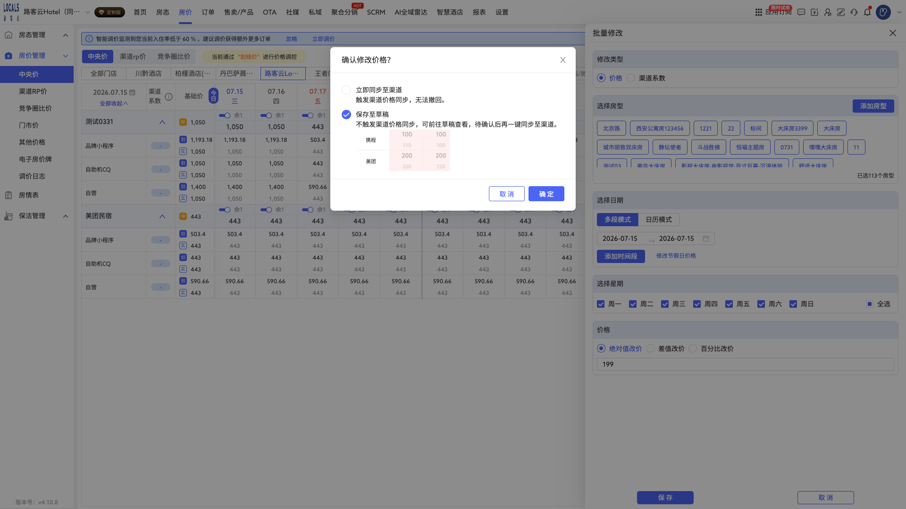Viewport: 906px width, 509px height.
Task: Select the 川黔酒店 store tab
Action: (x=148, y=74)
